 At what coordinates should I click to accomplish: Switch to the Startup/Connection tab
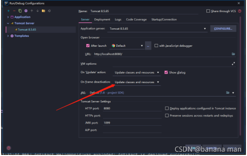(164, 20)
